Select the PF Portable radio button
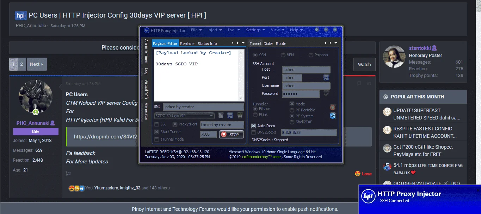 pos(292,110)
